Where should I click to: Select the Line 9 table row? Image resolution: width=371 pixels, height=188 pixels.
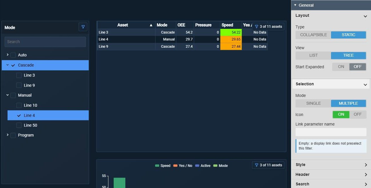[x=182, y=47]
